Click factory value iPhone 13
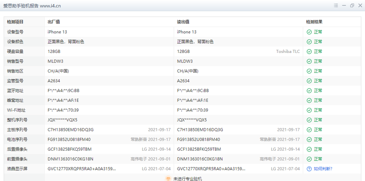Viewport: 365px width, 181px height. coord(57,32)
